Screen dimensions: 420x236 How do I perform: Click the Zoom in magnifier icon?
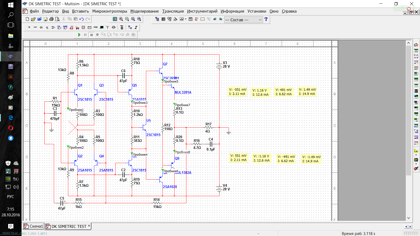pyautogui.click(x=121, y=19)
